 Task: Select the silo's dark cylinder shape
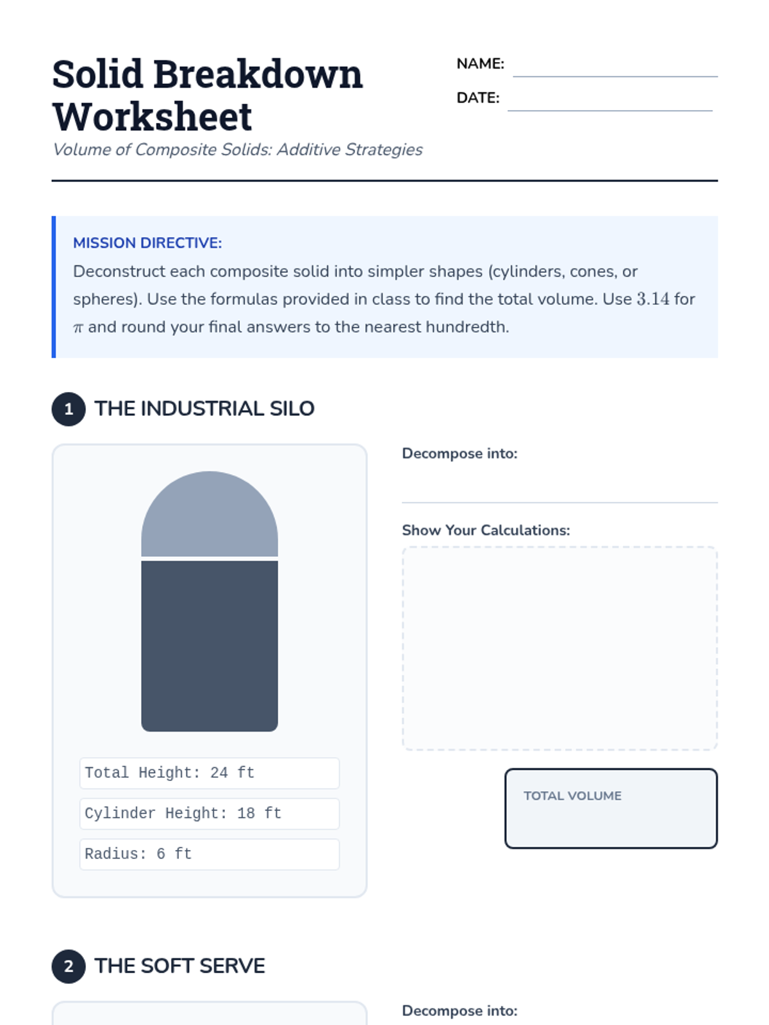point(210,646)
